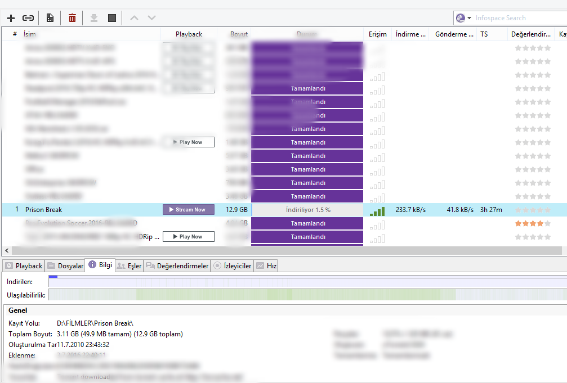Click the Stop torrent square icon
This screenshot has height=383, width=567.
pyautogui.click(x=112, y=17)
